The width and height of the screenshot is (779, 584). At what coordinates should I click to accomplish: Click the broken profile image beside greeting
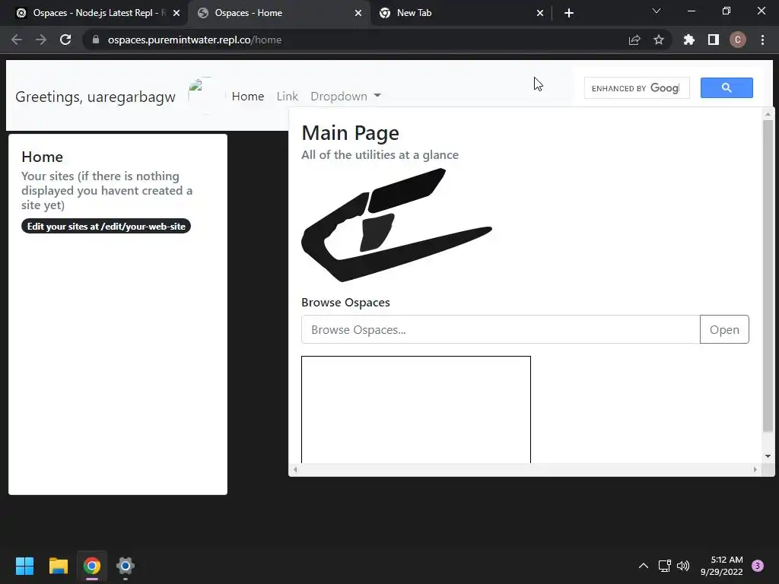207,95
